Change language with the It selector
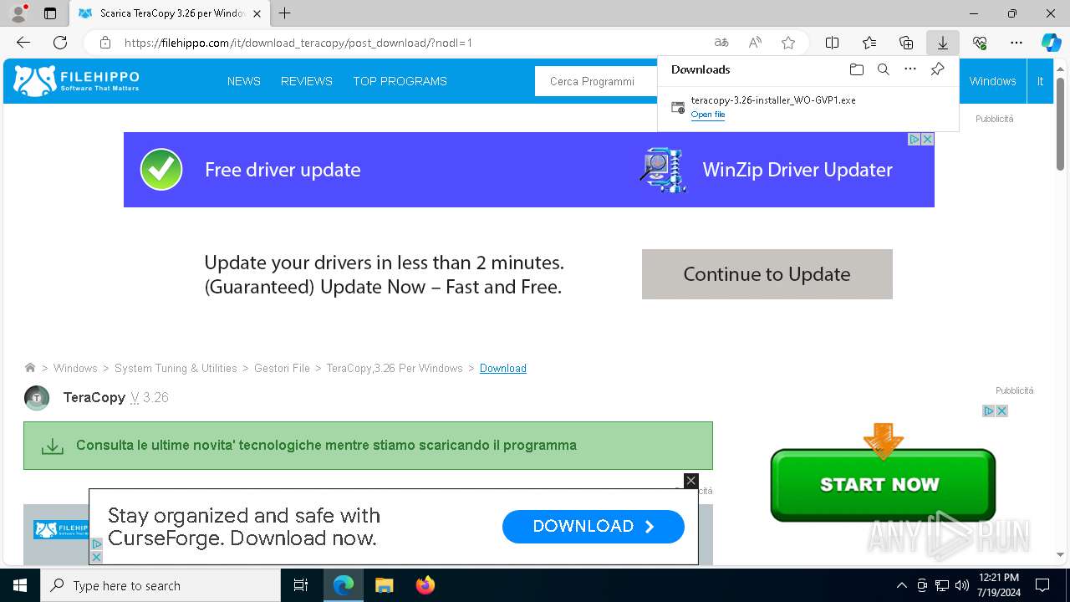This screenshot has width=1070, height=602. coord(1040,81)
